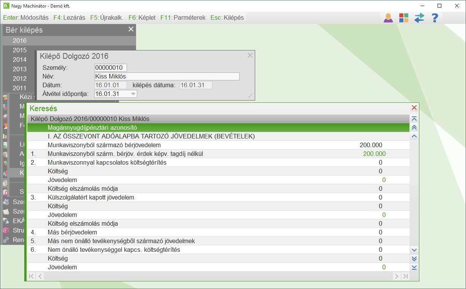The height and width of the screenshot is (289, 466).
Task: Select Más bérjövedelem row
Action: click(218, 232)
